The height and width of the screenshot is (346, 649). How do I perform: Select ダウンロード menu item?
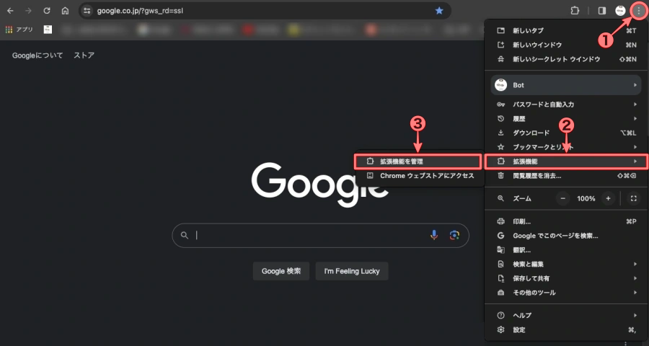pos(566,133)
